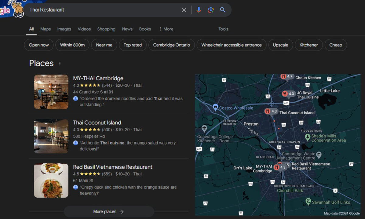Click the Red Basil Vietnamese Restaurant map label
This screenshot has width=365, height=219.
311,166
